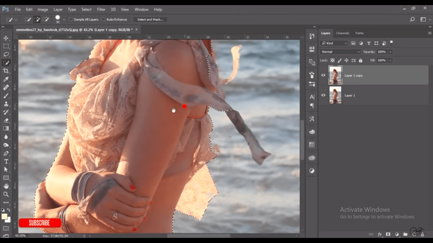The image size is (433, 243).
Task: Open the Normal blend mode dropdown
Action: pyautogui.click(x=340, y=52)
